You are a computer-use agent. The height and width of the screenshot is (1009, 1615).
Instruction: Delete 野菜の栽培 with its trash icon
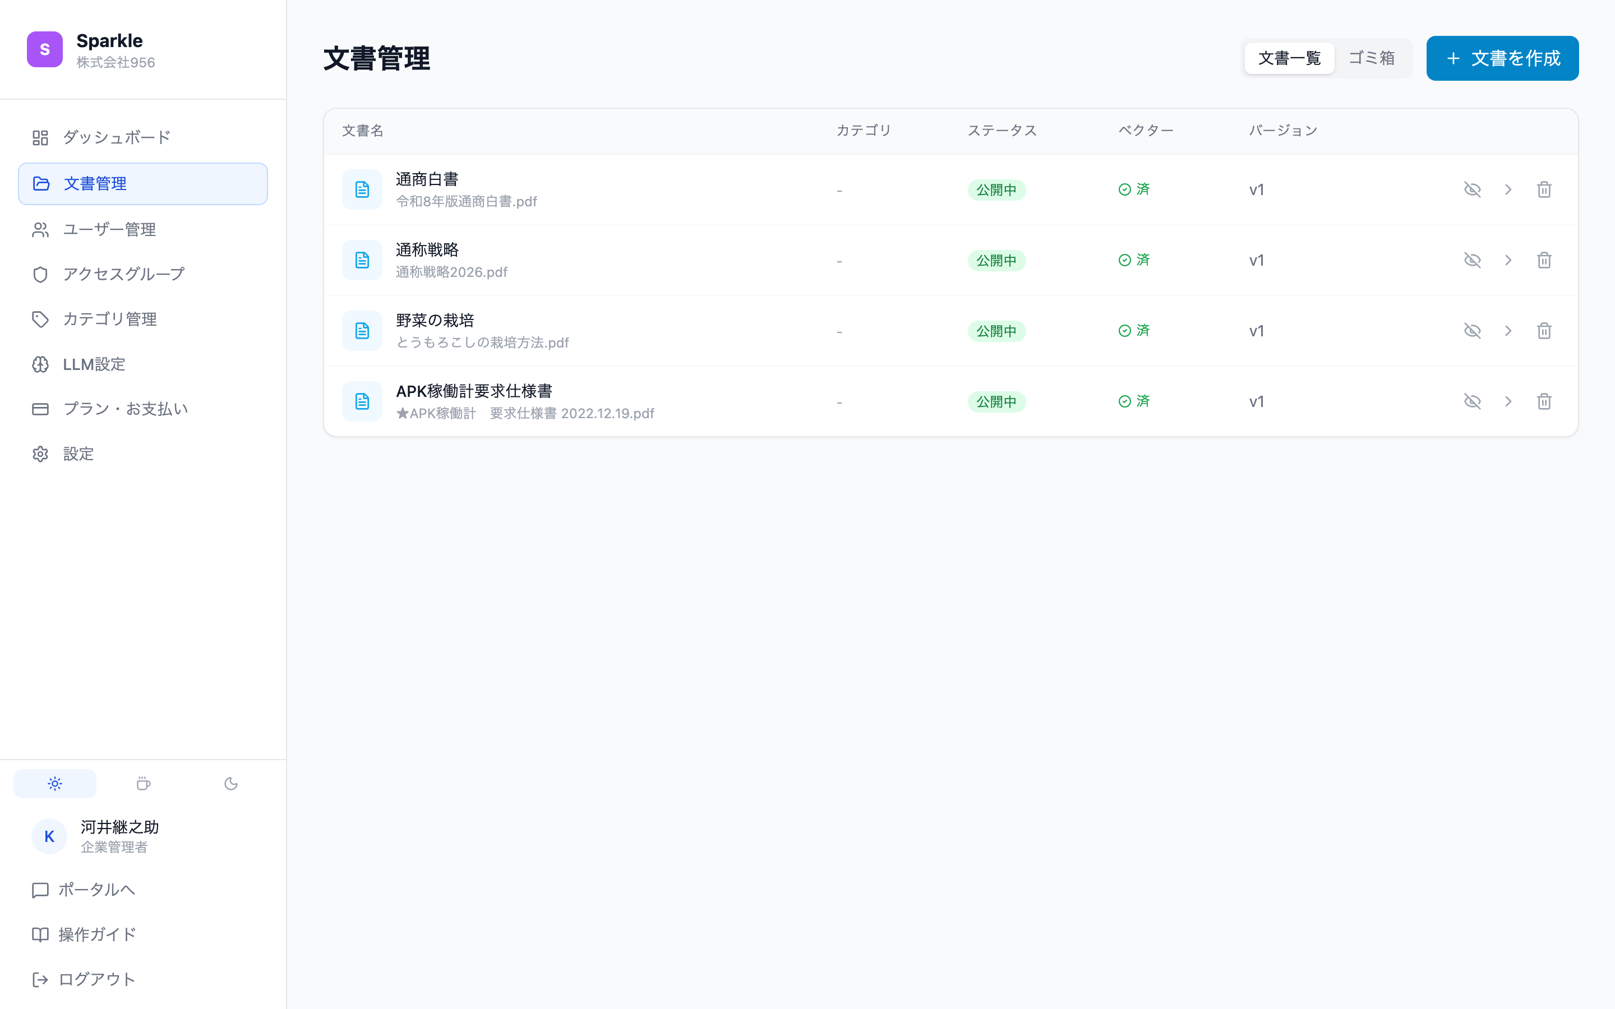(x=1544, y=331)
